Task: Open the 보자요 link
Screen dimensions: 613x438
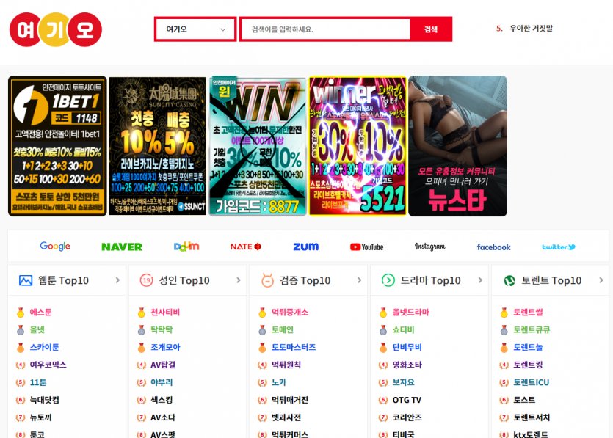Action: (x=404, y=382)
